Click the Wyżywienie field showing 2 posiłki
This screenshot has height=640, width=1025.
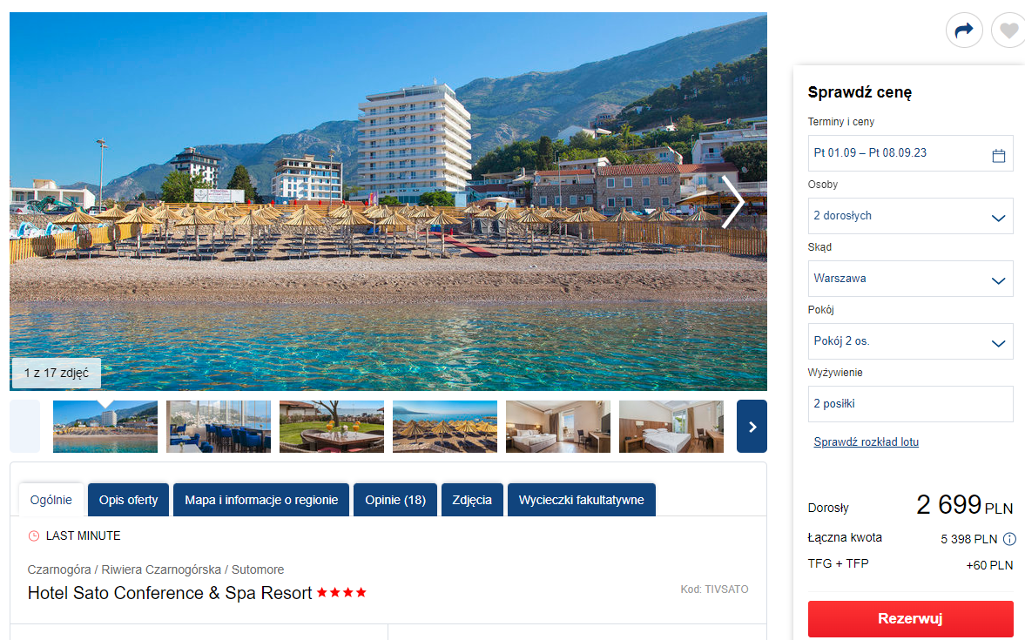(x=910, y=404)
